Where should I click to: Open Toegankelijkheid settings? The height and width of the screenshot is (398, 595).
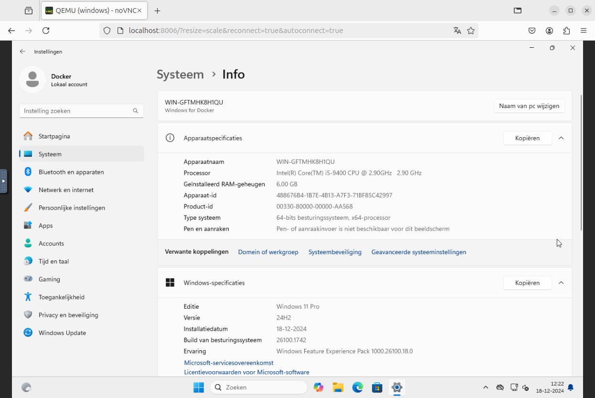tap(81, 297)
